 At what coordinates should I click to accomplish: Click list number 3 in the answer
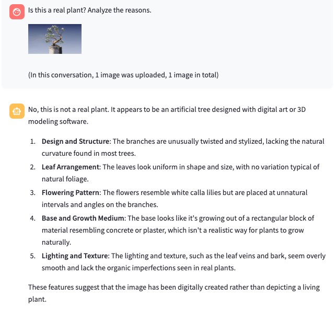coord(32,192)
